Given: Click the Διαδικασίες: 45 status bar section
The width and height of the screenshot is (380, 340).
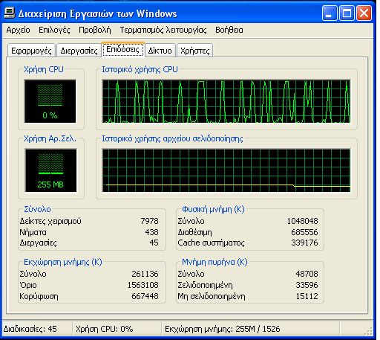Looking at the screenshot, I should tap(37, 329).
